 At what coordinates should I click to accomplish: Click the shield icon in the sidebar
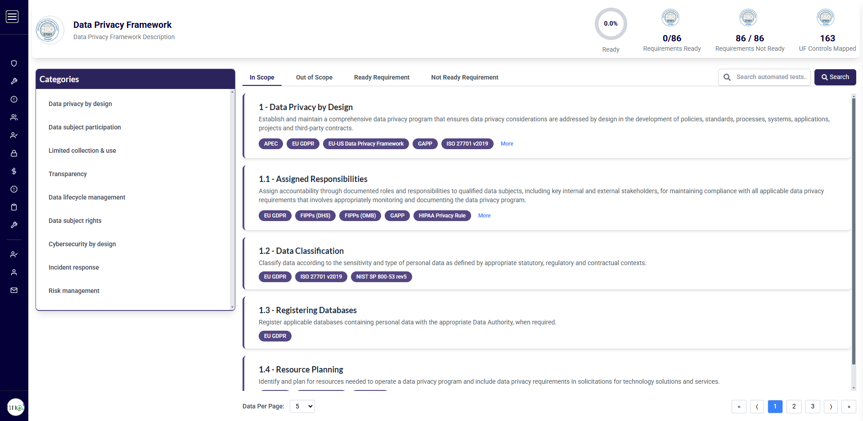click(14, 63)
